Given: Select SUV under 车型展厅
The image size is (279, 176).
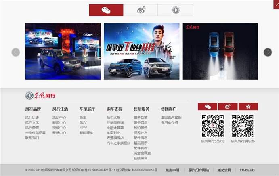Looking at the screenshot, I should click(83, 122).
